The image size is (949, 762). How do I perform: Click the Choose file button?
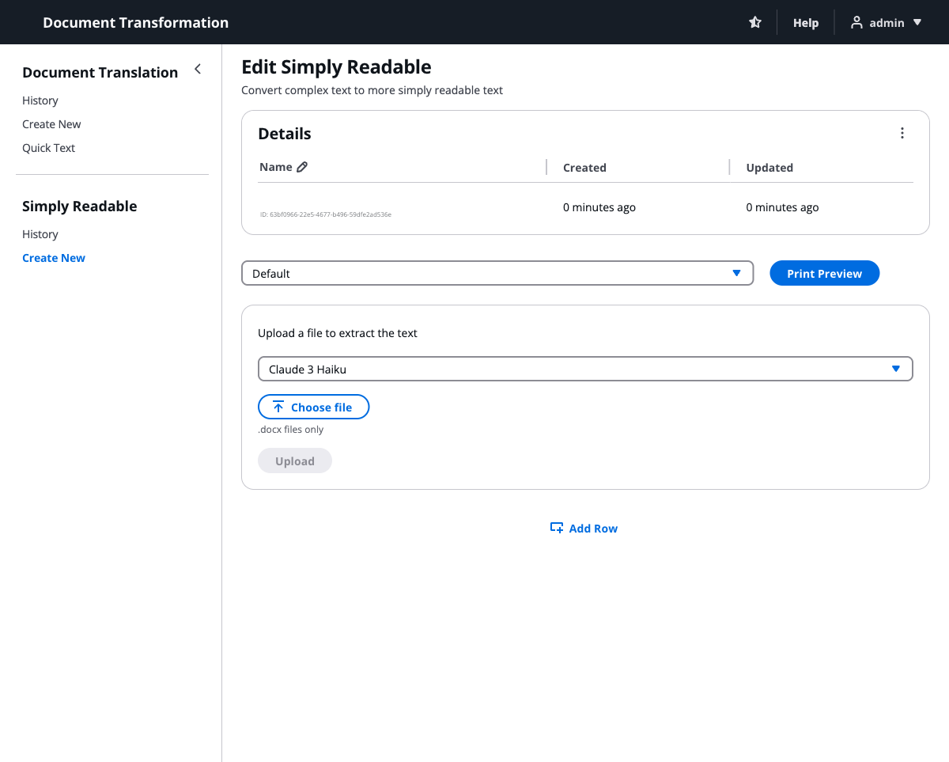[313, 407]
